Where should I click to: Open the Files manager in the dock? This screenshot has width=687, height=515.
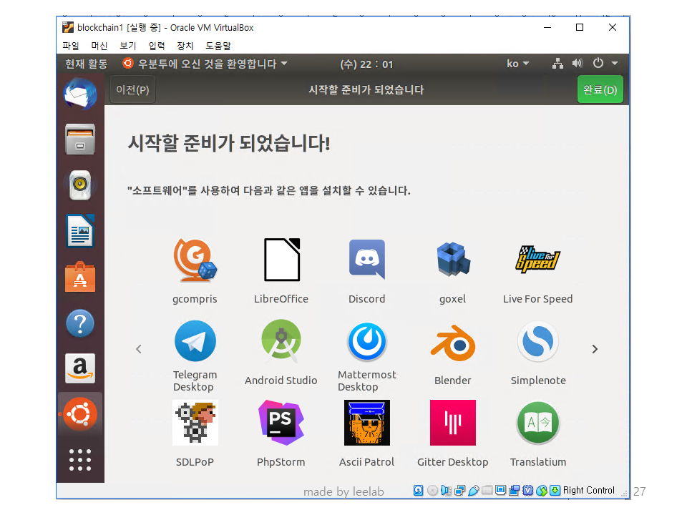(80, 139)
